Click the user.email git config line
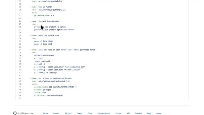 pyautogui.click(x=60, y=67)
